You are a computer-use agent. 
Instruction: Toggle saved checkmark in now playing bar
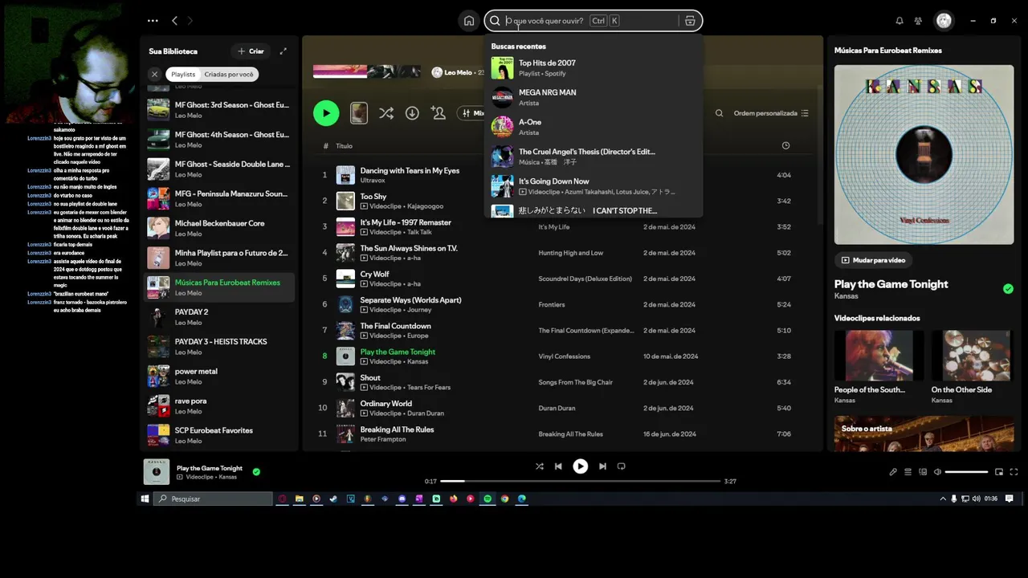click(x=256, y=472)
